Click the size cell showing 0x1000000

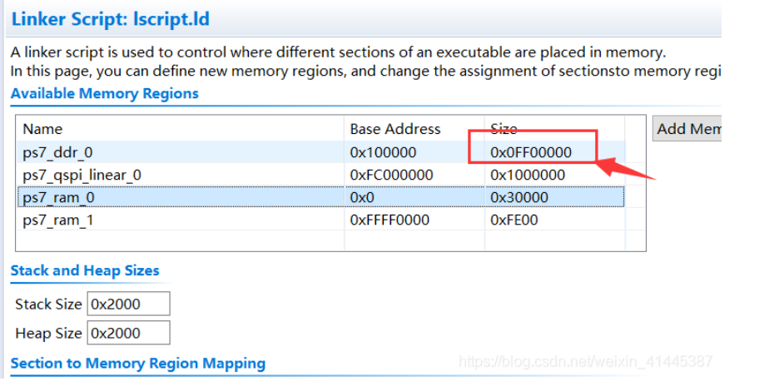[x=528, y=175]
